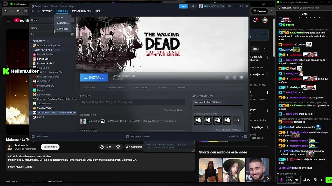Click Friends & Chat icon in Steam footer
The width and height of the screenshot is (332, 186).
tap(246, 136)
